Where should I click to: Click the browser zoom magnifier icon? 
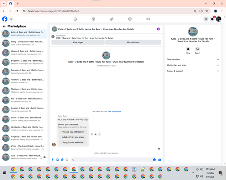tap(195, 11)
